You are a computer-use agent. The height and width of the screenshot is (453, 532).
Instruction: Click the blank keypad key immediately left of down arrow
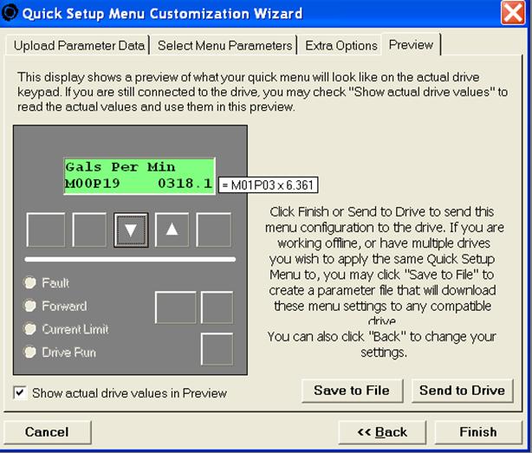pyautogui.click(x=88, y=230)
